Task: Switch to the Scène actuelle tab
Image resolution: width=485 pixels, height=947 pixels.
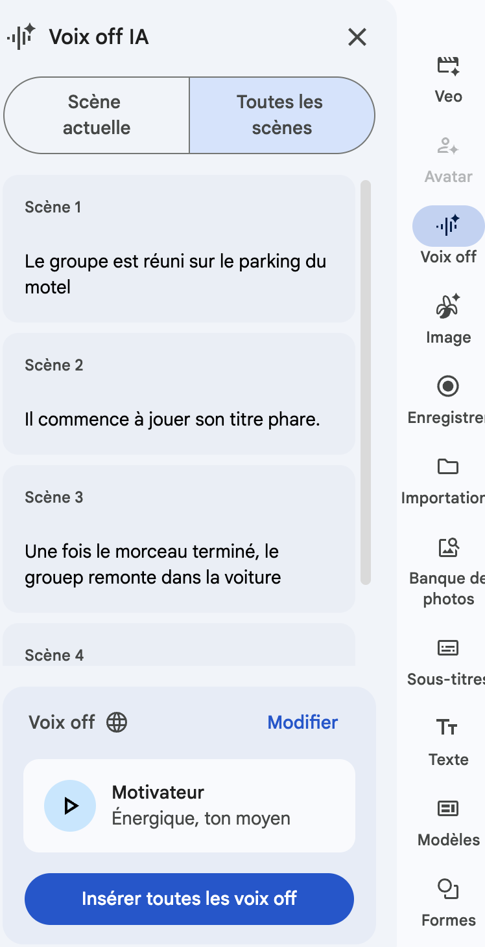Action: click(97, 115)
